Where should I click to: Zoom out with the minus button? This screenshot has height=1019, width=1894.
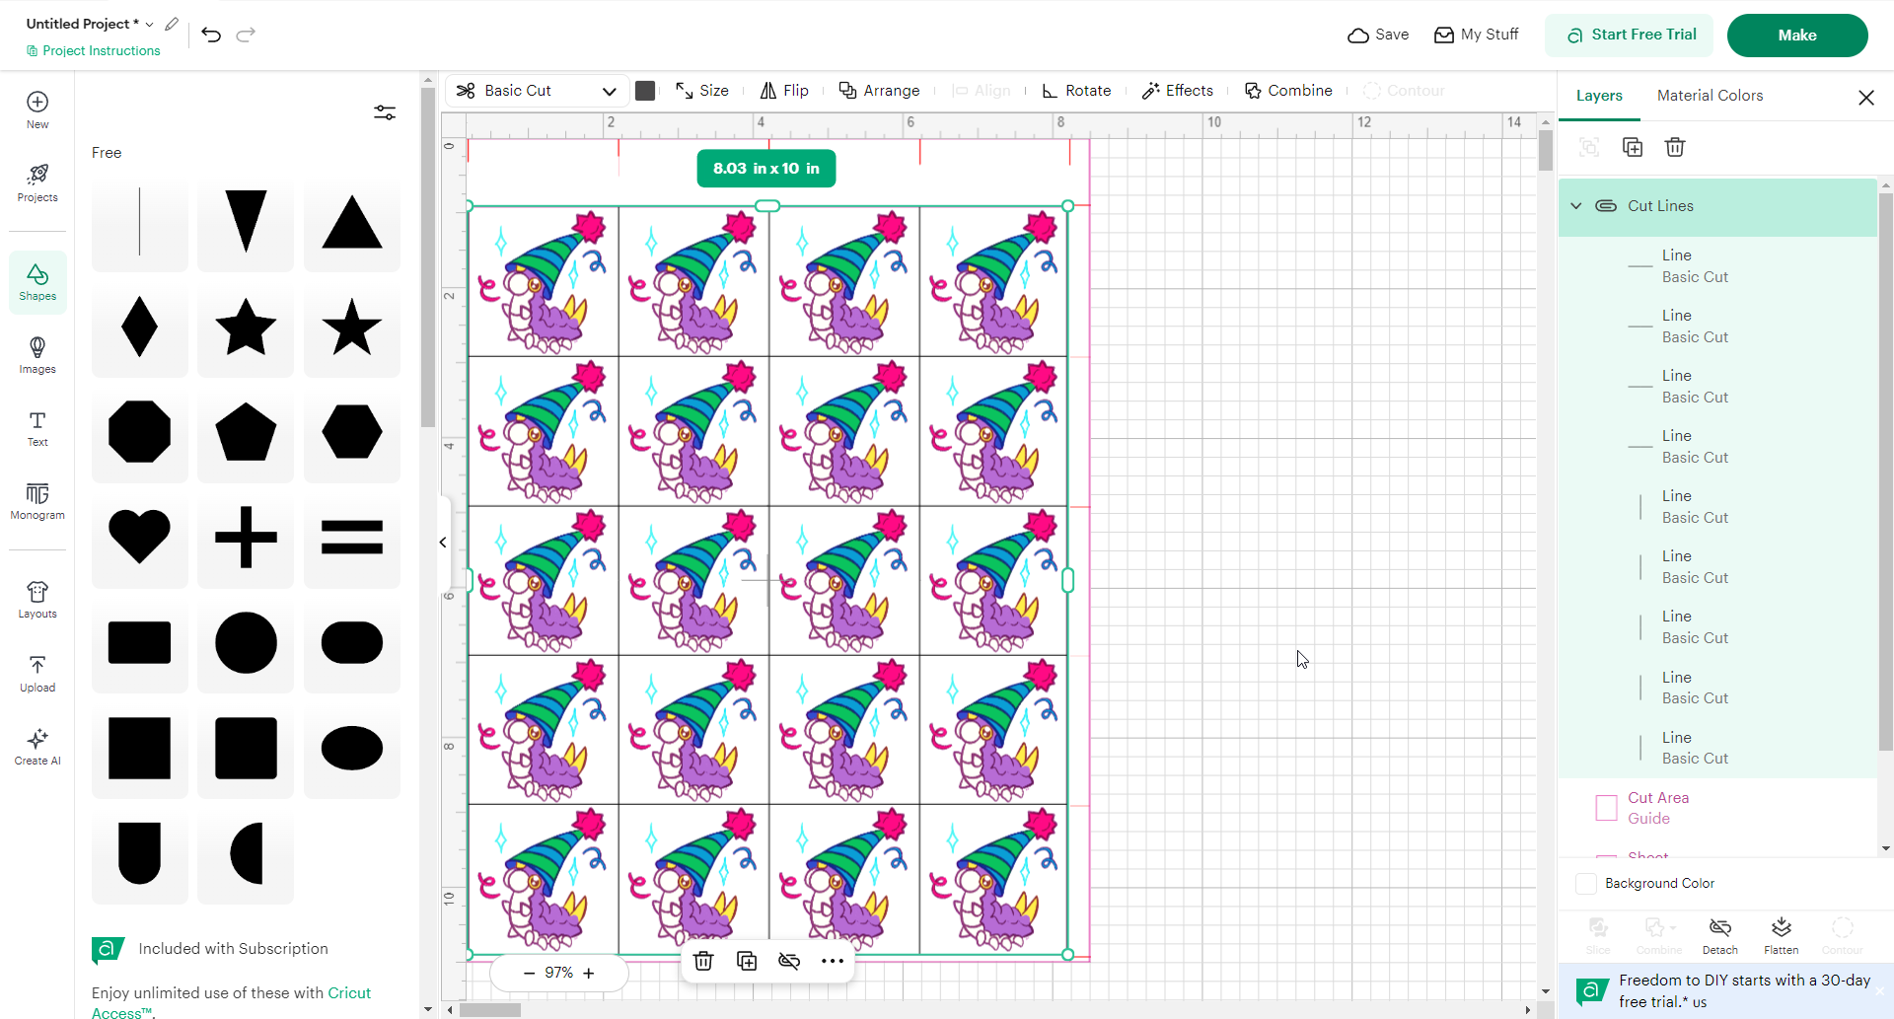point(529,973)
